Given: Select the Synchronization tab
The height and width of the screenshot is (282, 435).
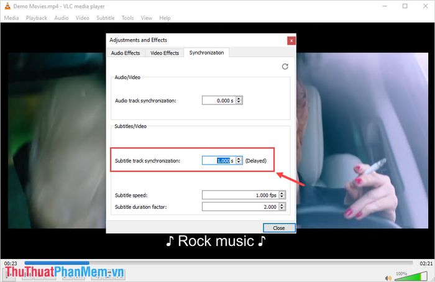Looking at the screenshot, I should point(206,53).
